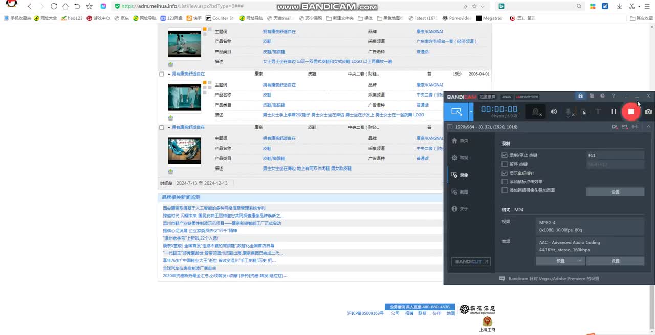Image resolution: width=655 pixels, height=335 pixels.
Task: Click Bandicam text overlay T icon
Action: [598, 112]
